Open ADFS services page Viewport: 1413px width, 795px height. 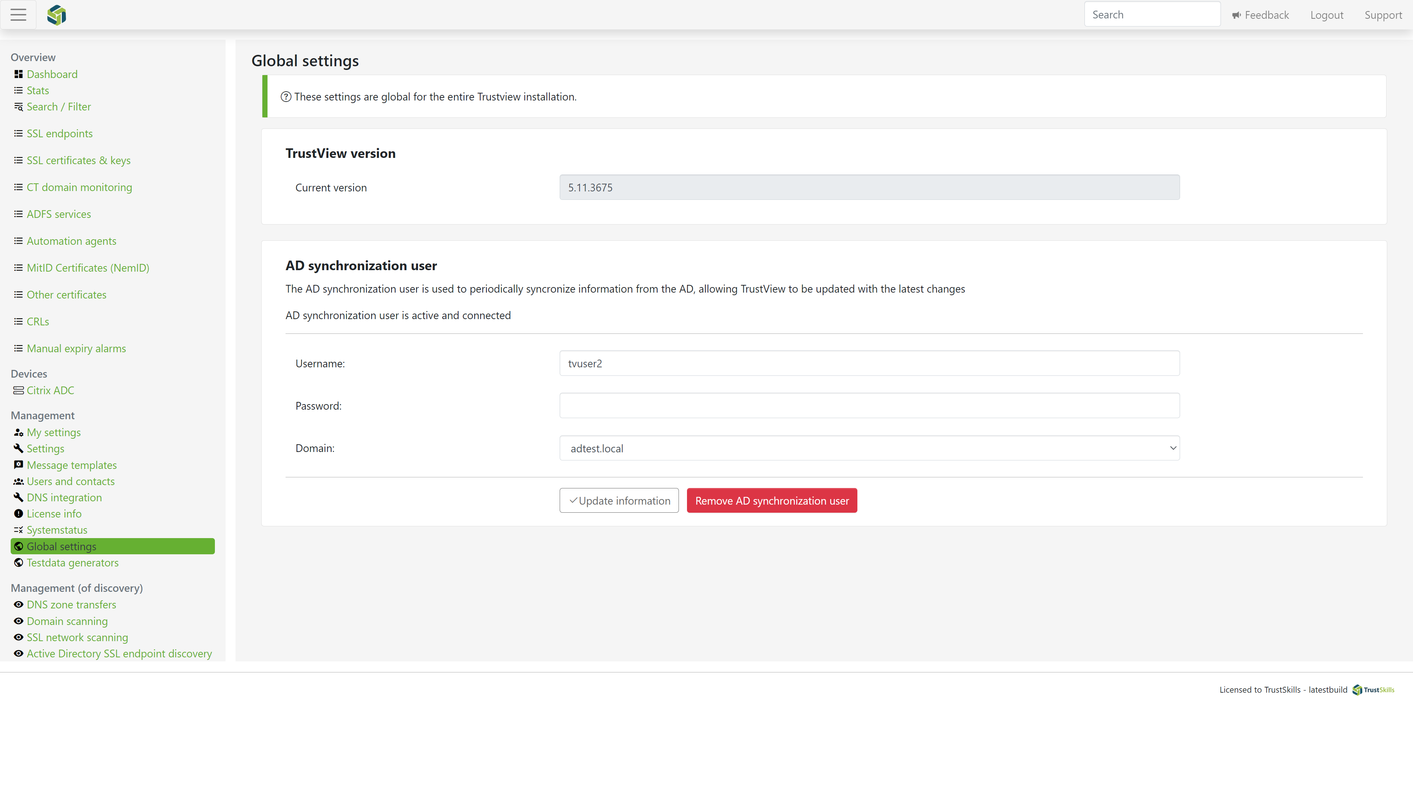(59, 214)
